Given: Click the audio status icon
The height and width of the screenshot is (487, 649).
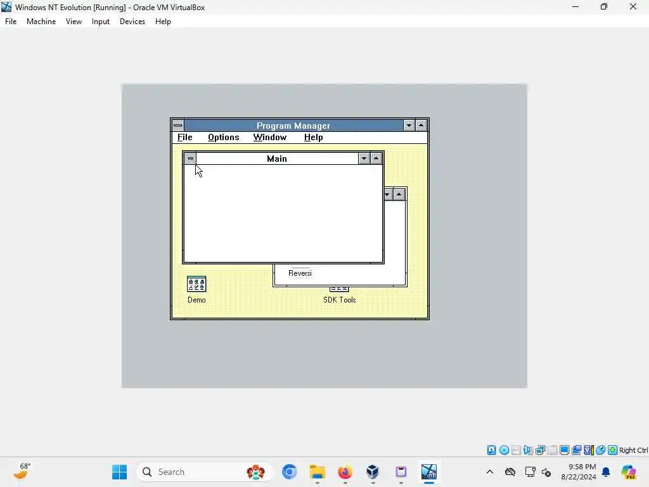Looking at the screenshot, I should coord(528,450).
